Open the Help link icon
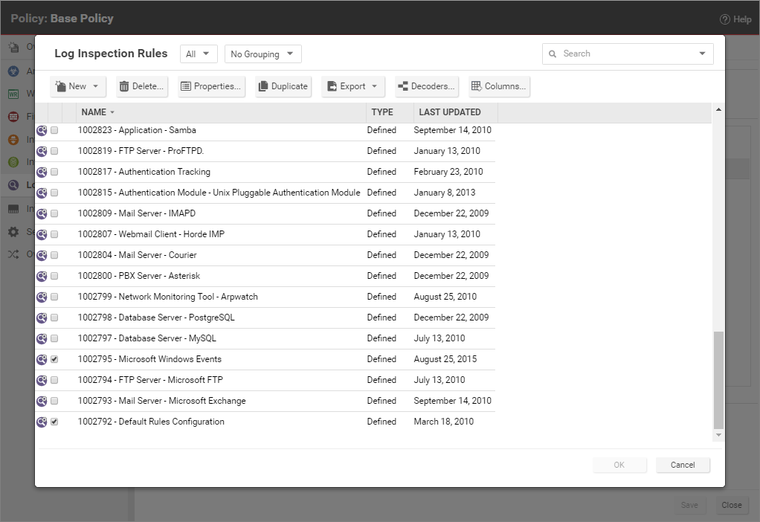Image resolution: width=760 pixels, height=522 pixels. pyautogui.click(x=724, y=19)
